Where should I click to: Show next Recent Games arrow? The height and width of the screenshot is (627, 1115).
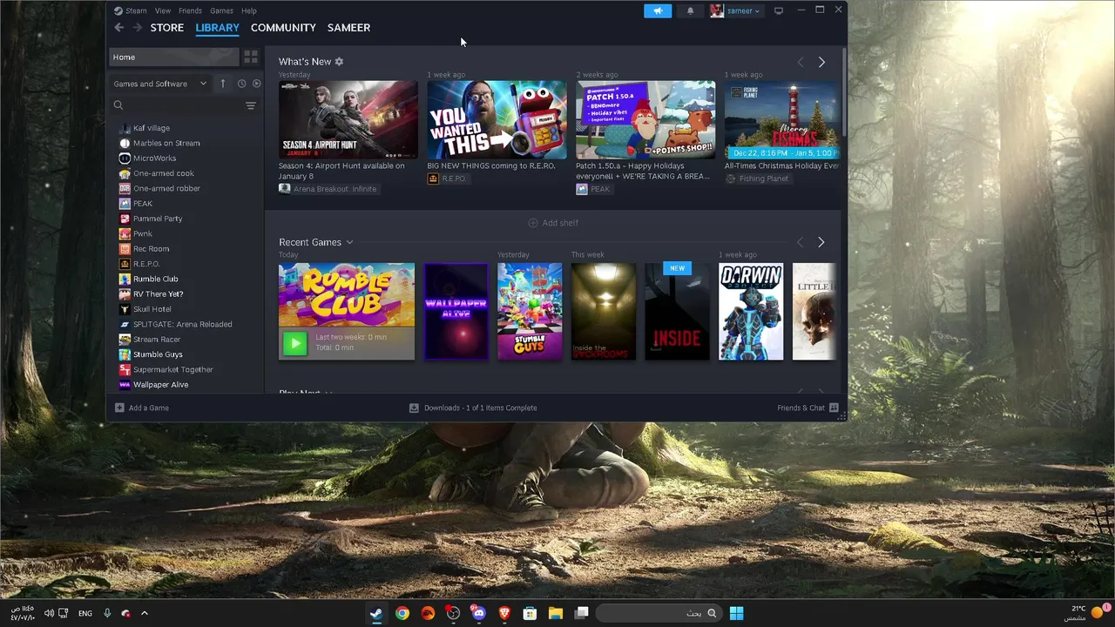(821, 242)
